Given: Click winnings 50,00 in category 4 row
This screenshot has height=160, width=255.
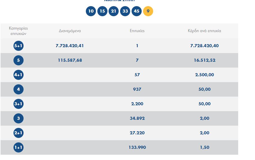Looking at the screenshot, I should [205, 89].
